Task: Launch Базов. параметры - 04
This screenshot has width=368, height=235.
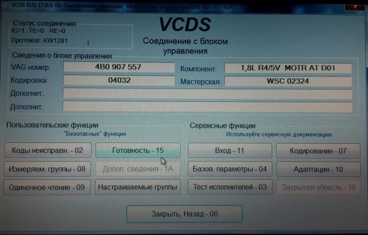Action: 230,169
